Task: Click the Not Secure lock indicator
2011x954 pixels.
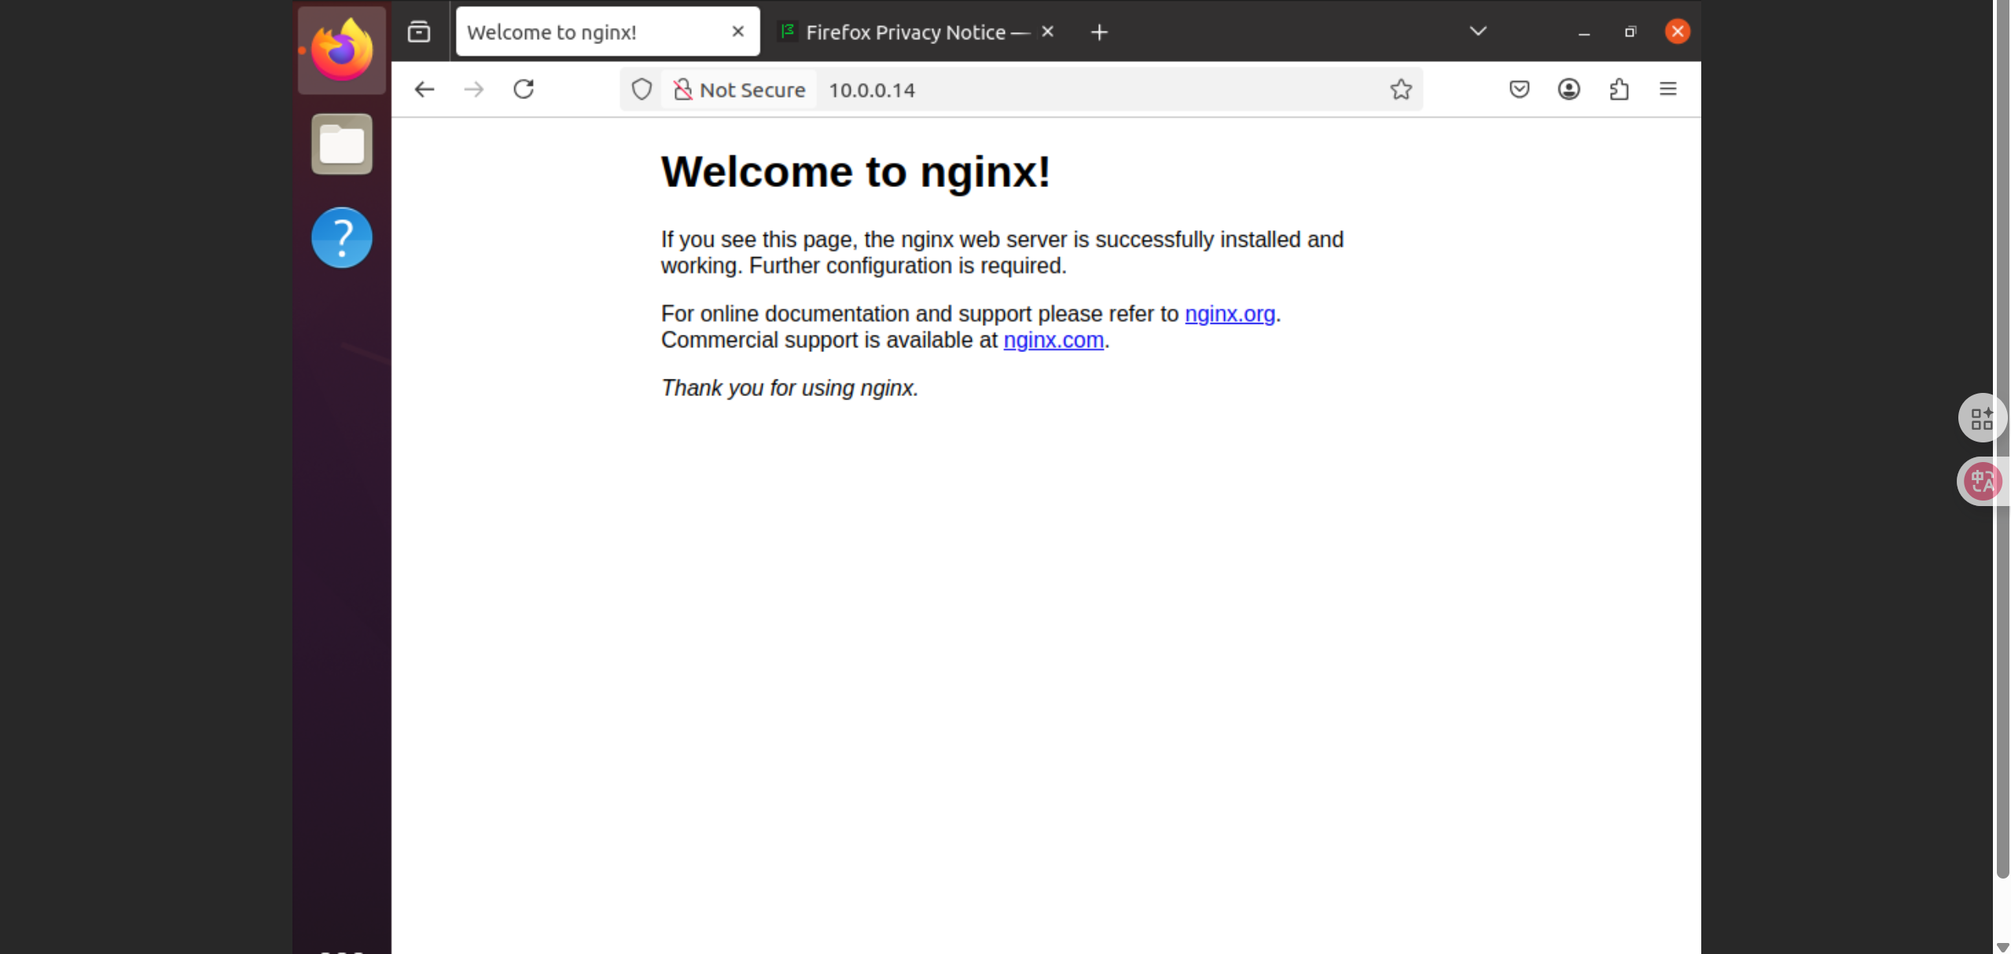Action: 739,90
